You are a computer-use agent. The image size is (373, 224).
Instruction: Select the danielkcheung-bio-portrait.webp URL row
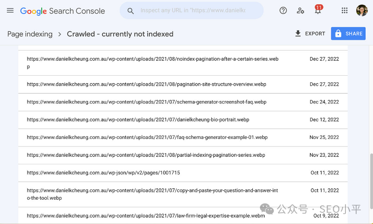pyautogui.click(x=138, y=120)
